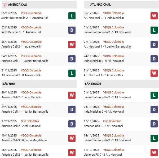Click the W badge for Llaneros FC 0-3 Atl. Nacional
The width and height of the screenshot is (159, 158).
click(x=154, y=152)
